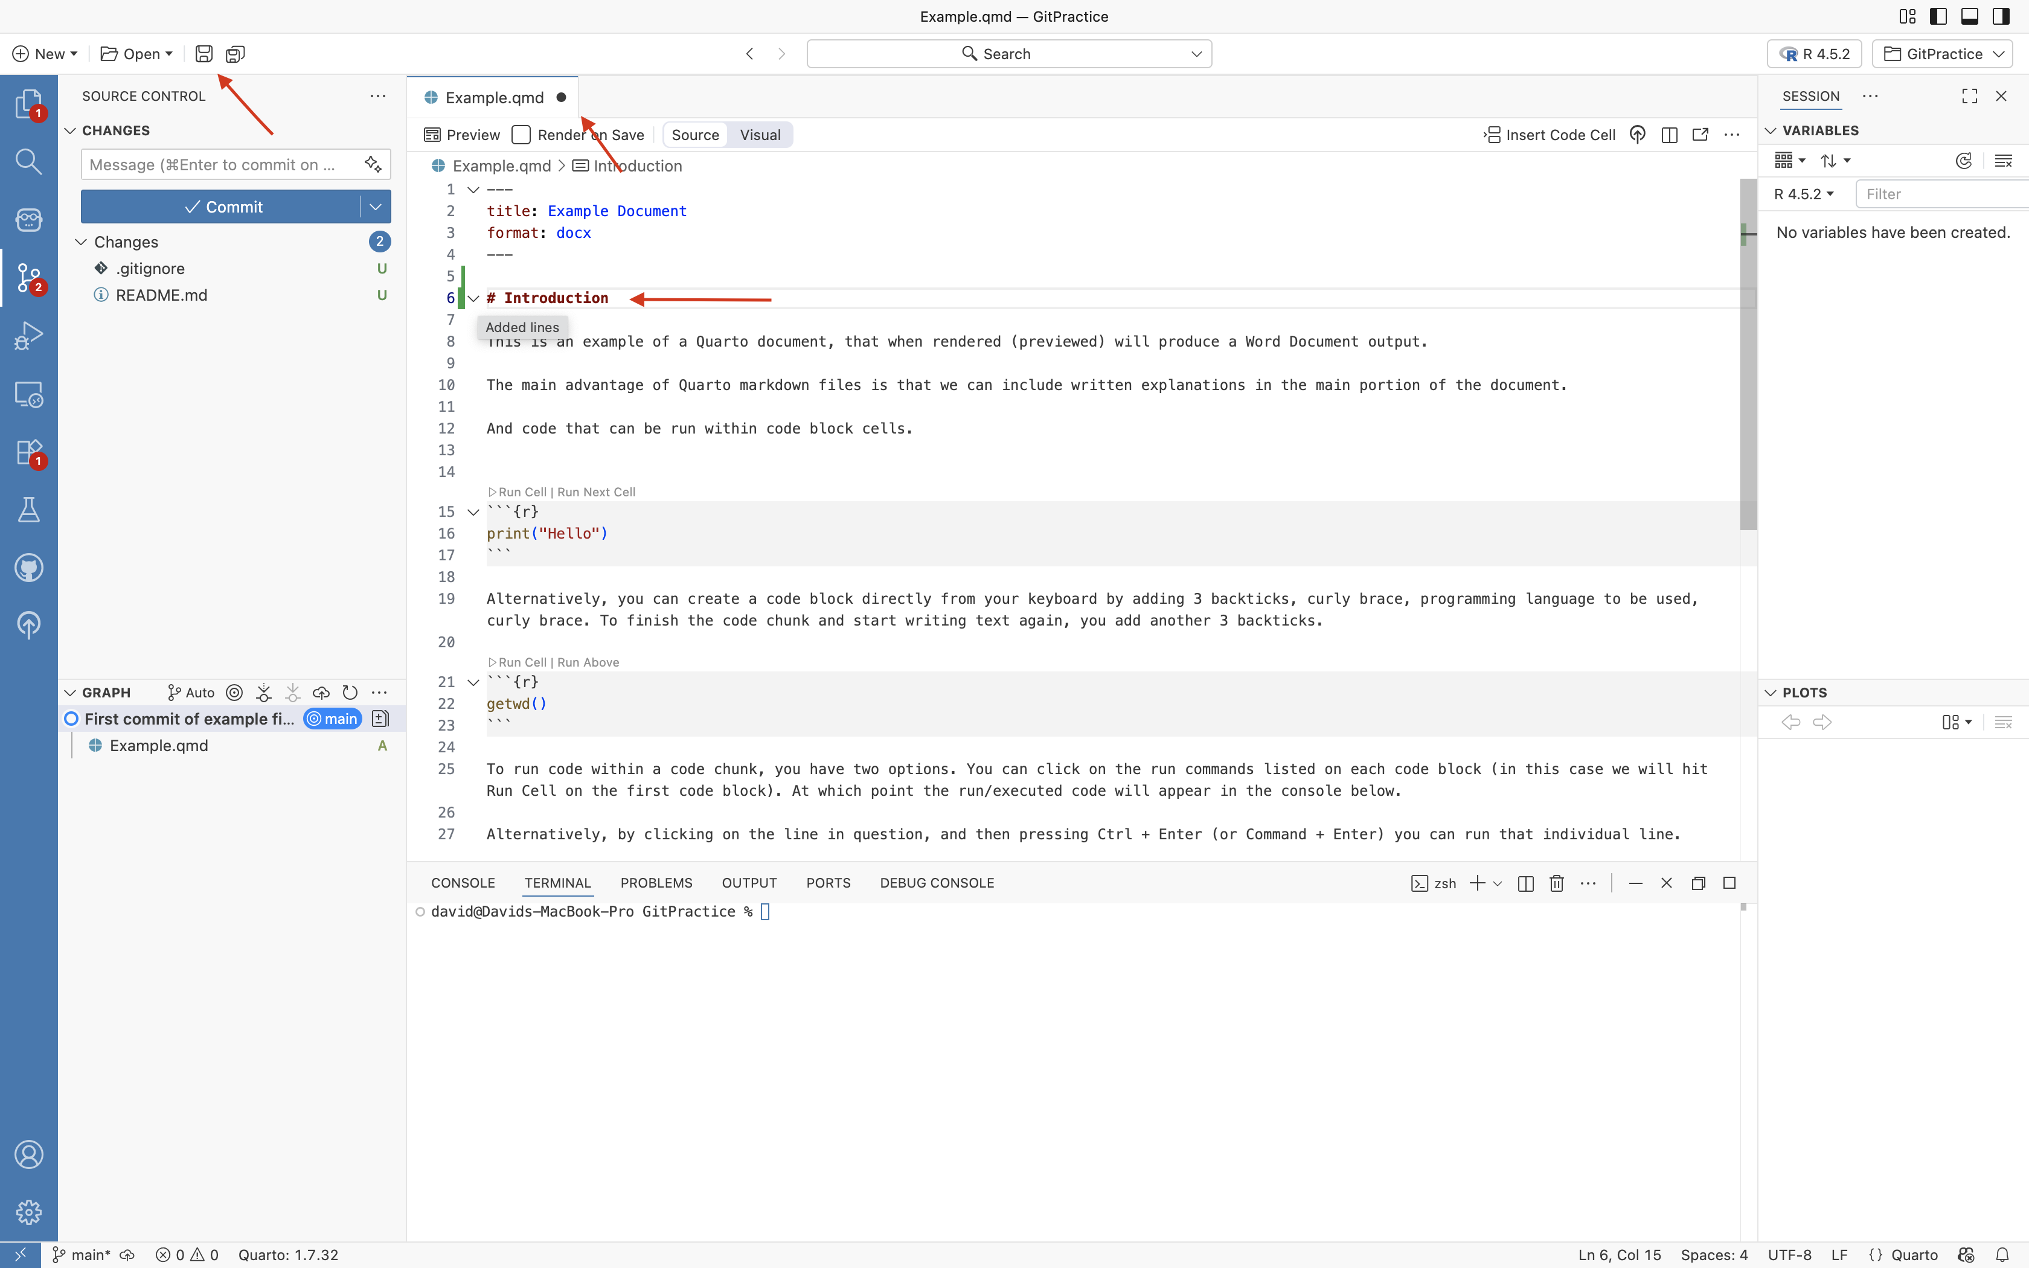Switch editor to Visual mode
The width and height of the screenshot is (2029, 1268).
pos(760,135)
